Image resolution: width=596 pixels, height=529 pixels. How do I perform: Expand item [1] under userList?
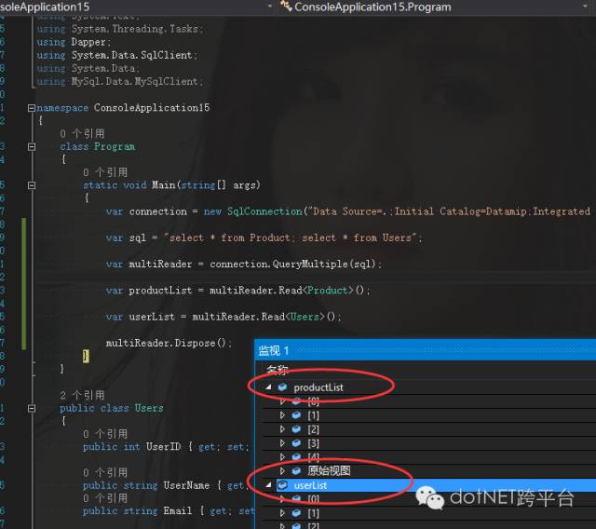tap(282, 513)
